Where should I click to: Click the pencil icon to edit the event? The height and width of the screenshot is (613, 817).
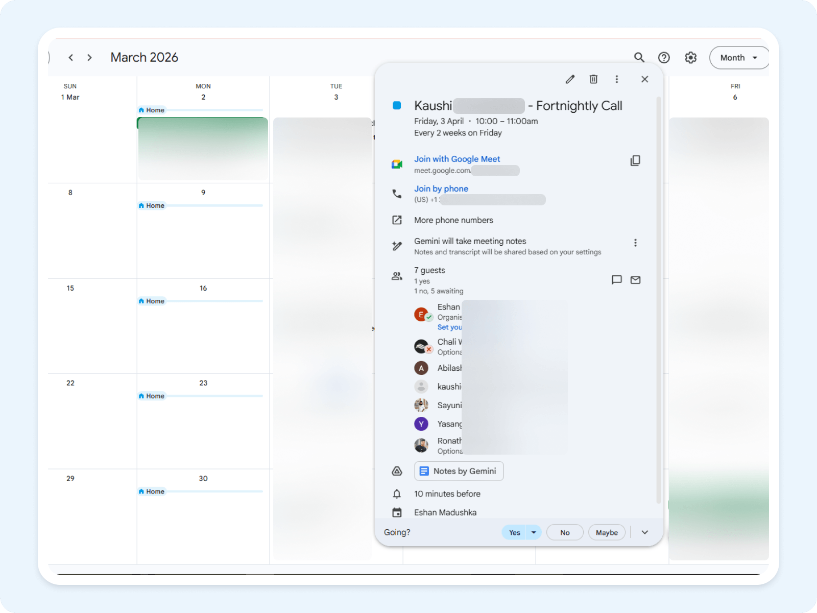coord(569,79)
